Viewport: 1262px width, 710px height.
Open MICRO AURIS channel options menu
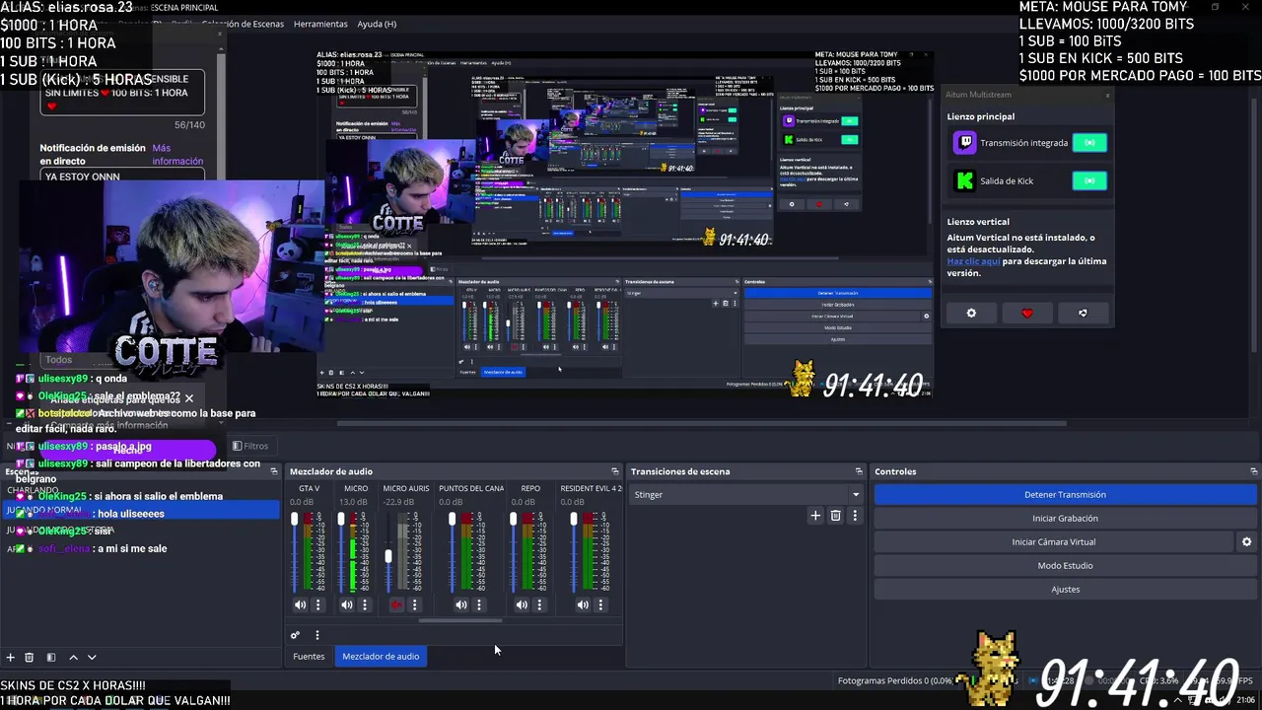click(414, 604)
